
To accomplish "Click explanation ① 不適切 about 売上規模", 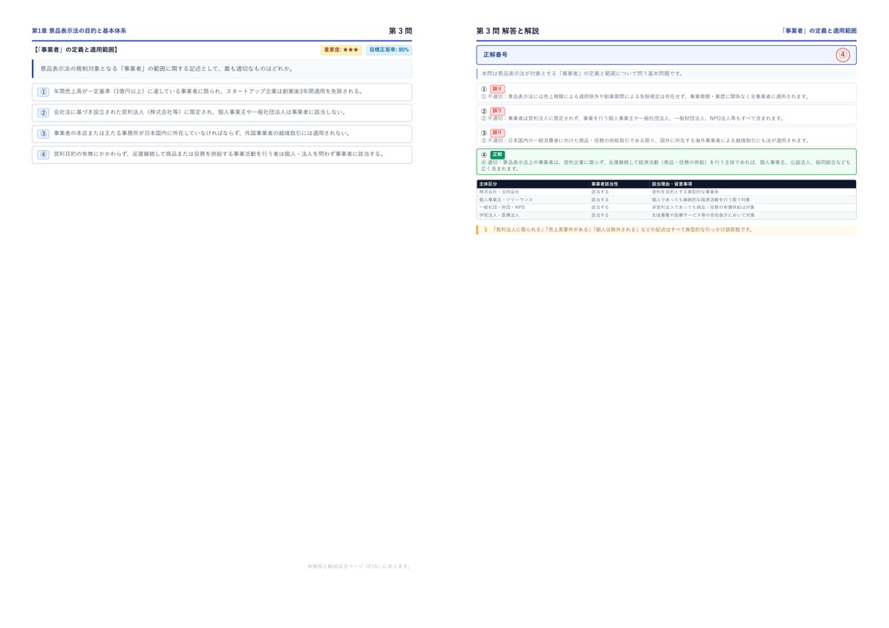I will click(x=645, y=97).
